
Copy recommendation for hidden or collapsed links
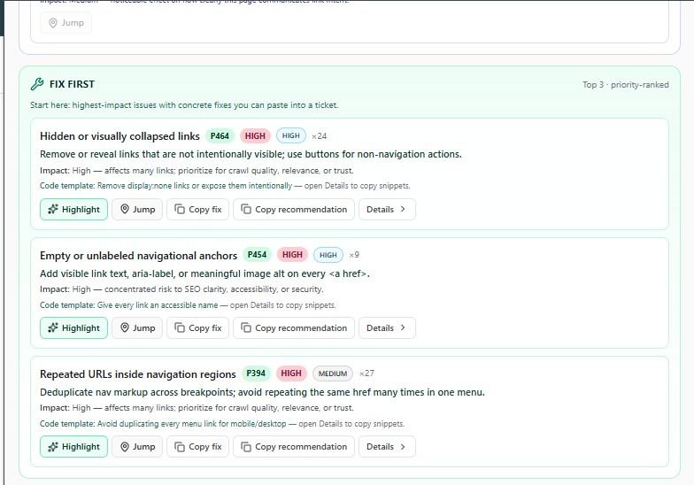(294, 210)
